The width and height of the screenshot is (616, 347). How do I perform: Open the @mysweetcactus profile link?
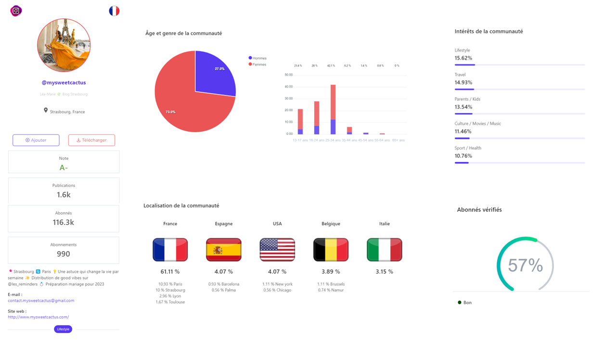coord(64,82)
